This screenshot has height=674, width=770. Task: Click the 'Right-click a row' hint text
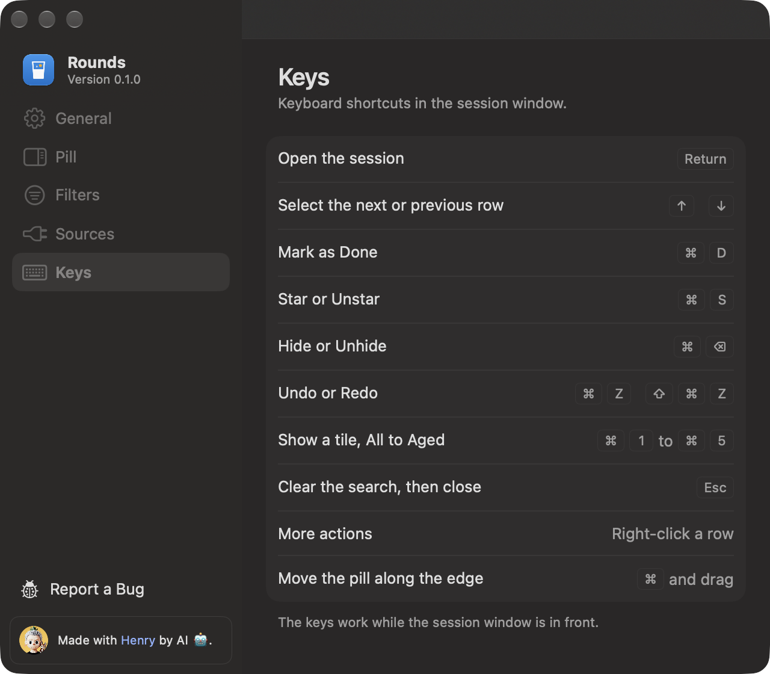(x=673, y=534)
